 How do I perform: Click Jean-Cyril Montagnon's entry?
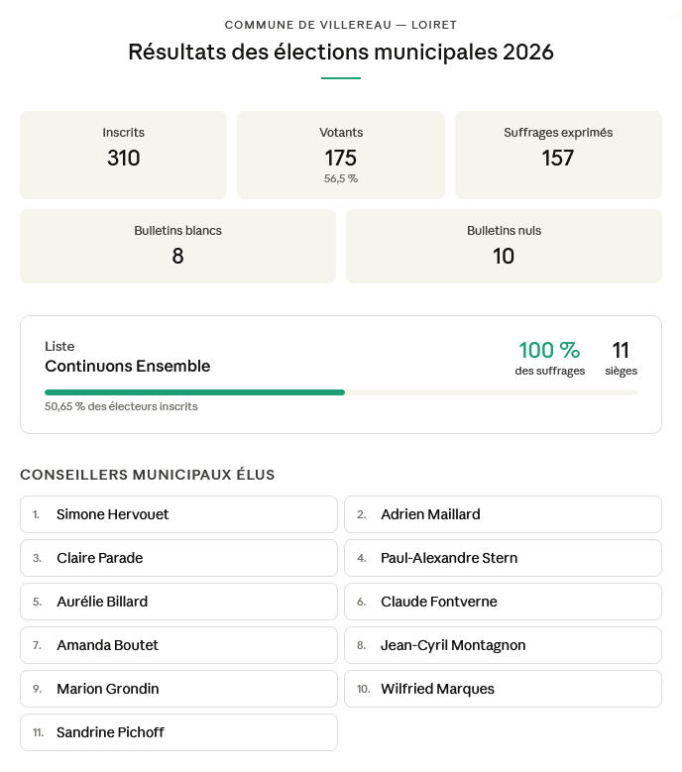click(x=503, y=645)
